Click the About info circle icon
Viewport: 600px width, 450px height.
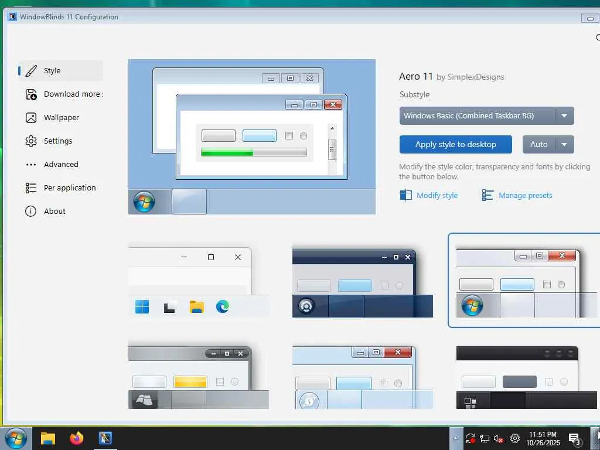[x=30, y=211]
